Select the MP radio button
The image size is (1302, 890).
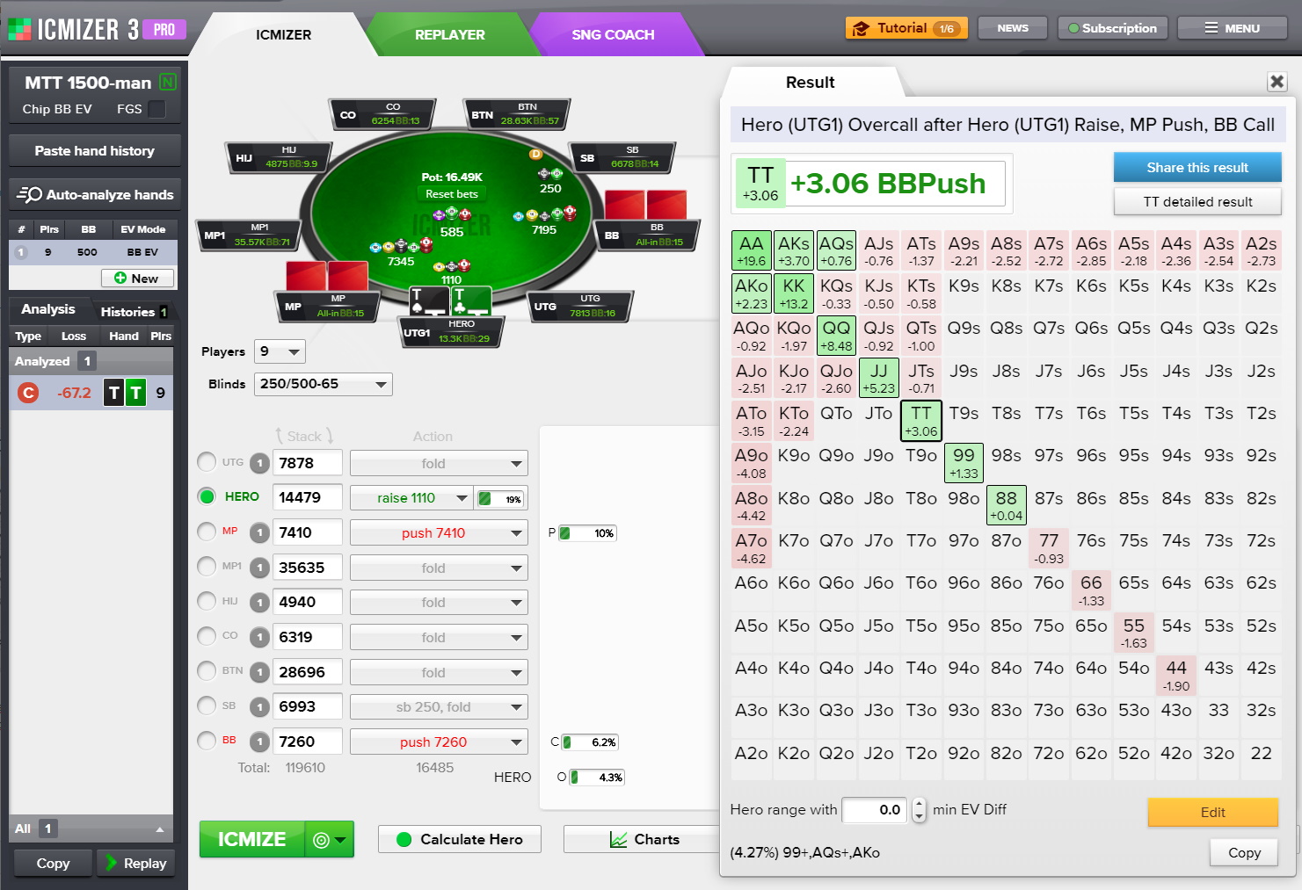pos(207,532)
